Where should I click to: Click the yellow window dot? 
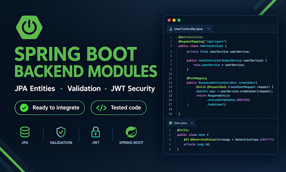(174, 20)
